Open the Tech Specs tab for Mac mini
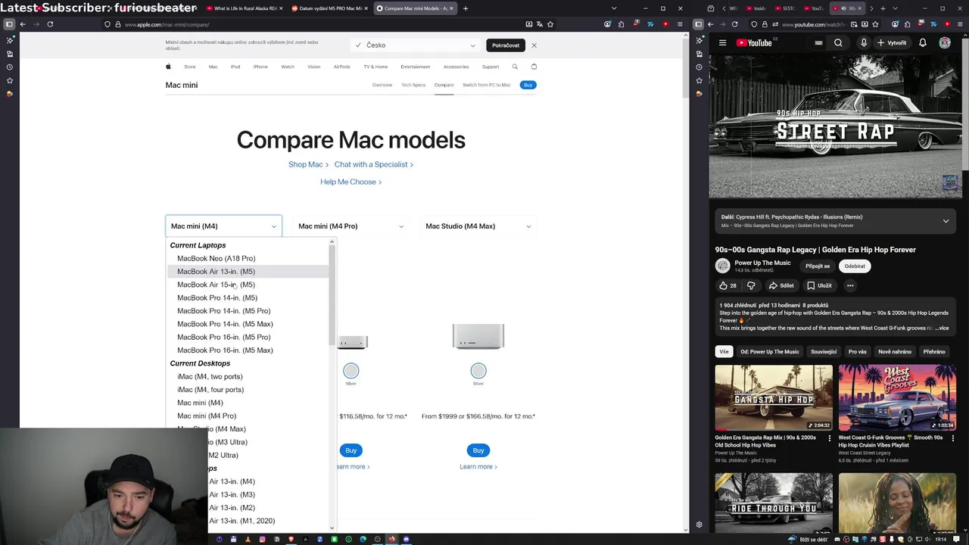 pos(413,85)
